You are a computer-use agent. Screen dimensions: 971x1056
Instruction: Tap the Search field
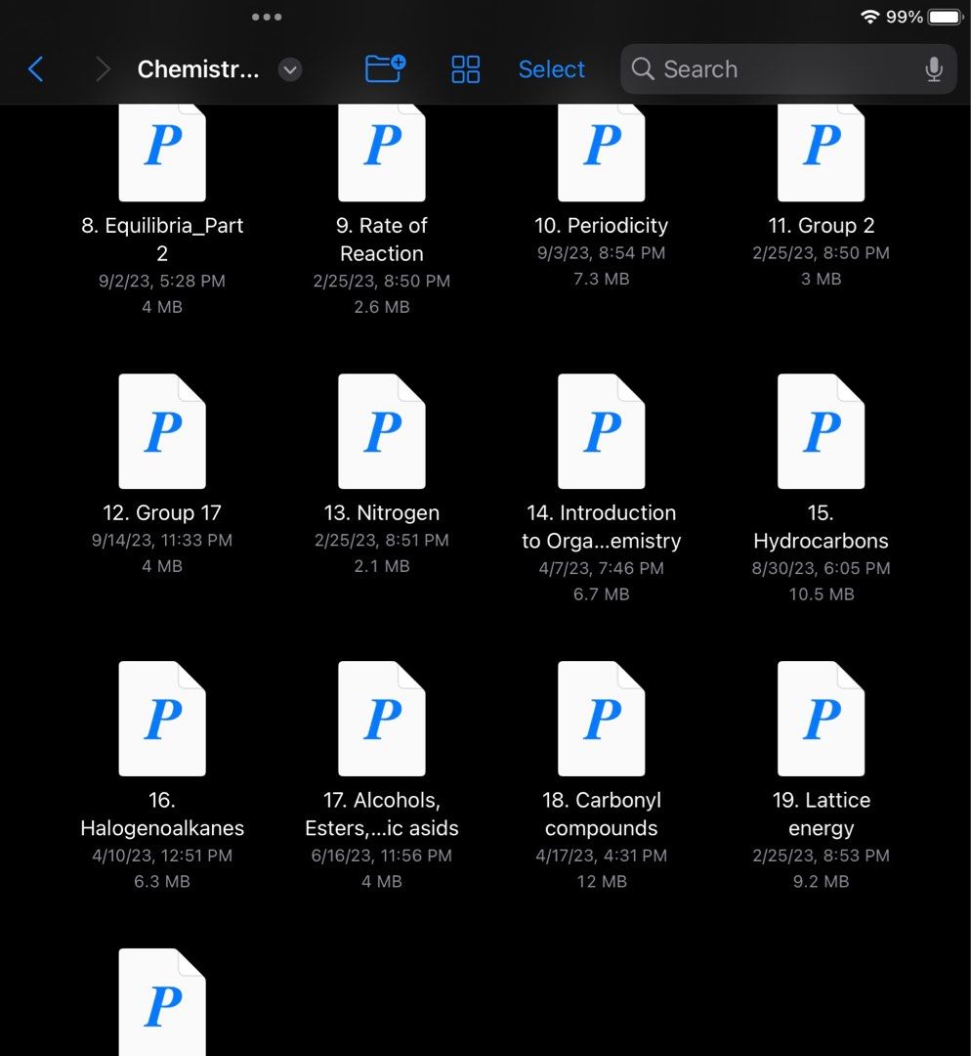[x=772, y=69]
